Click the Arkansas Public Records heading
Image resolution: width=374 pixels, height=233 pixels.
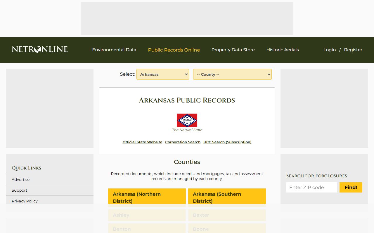(187, 100)
